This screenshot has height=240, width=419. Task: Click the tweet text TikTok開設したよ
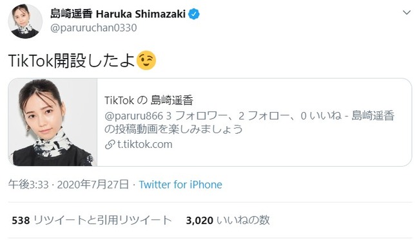(72, 60)
